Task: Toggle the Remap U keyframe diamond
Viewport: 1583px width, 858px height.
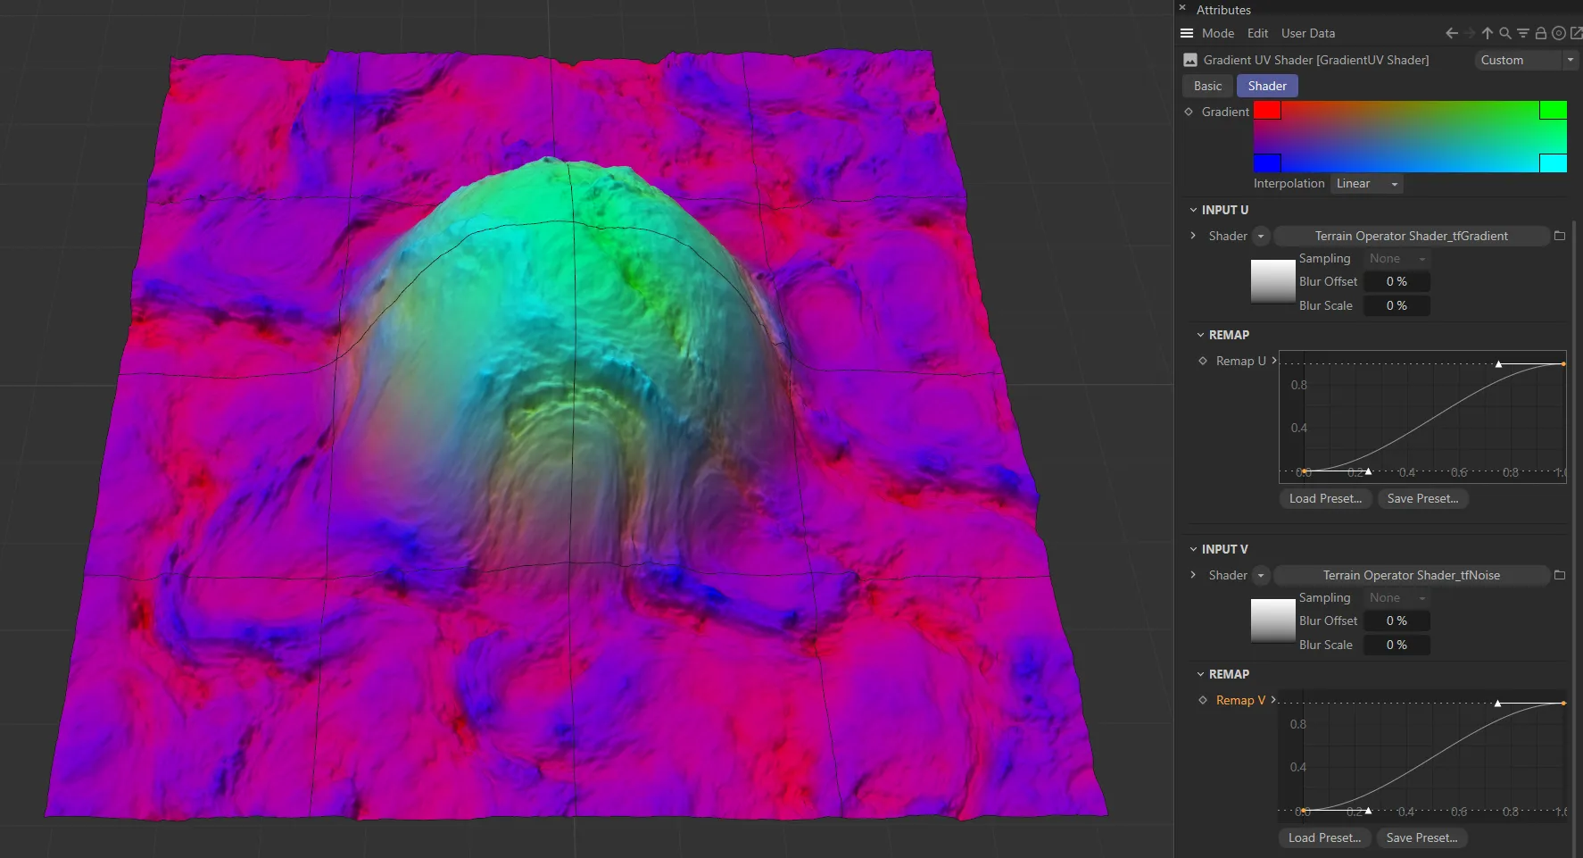Action: tap(1203, 361)
